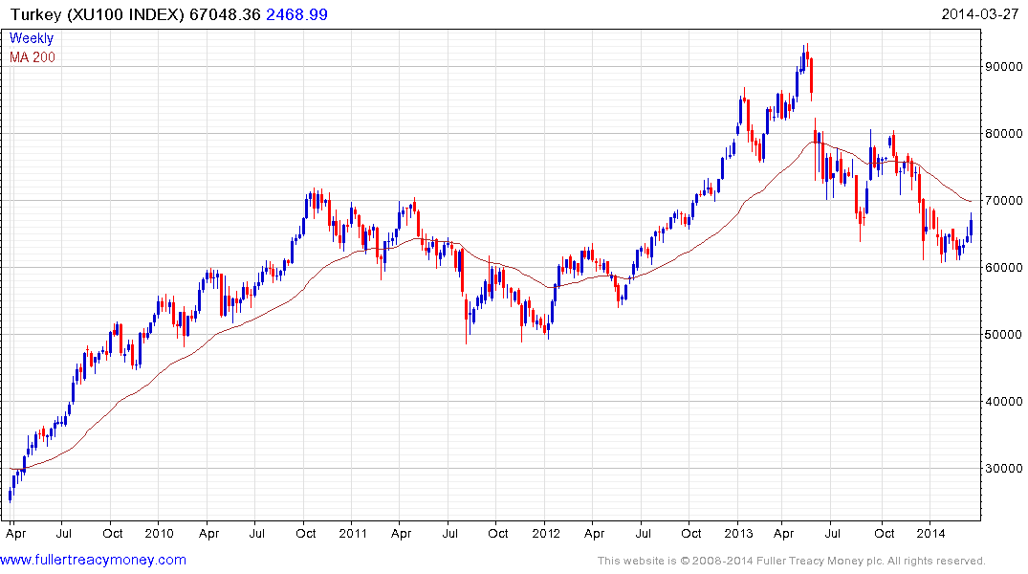This screenshot has height=574, width=1028.
Task: Click the 60000 price axis label
Action: pyautogui.click(x=1004, y=267)
